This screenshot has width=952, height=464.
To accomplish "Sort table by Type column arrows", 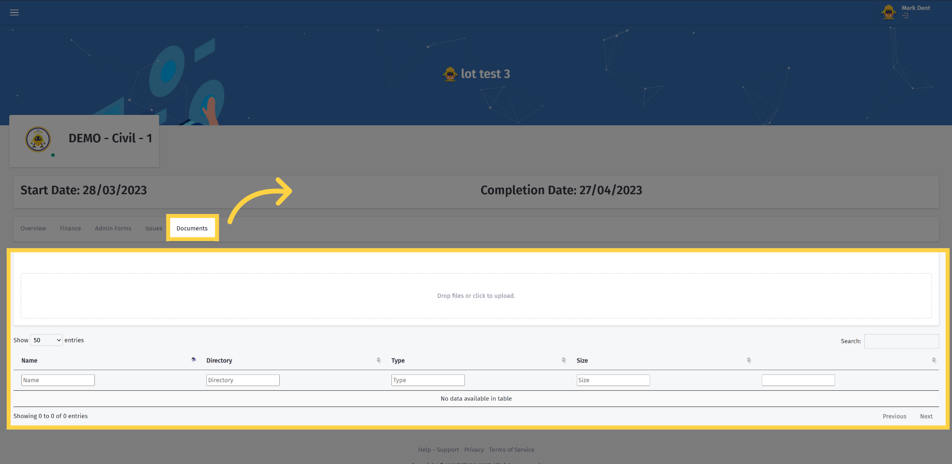I will 564,360.
